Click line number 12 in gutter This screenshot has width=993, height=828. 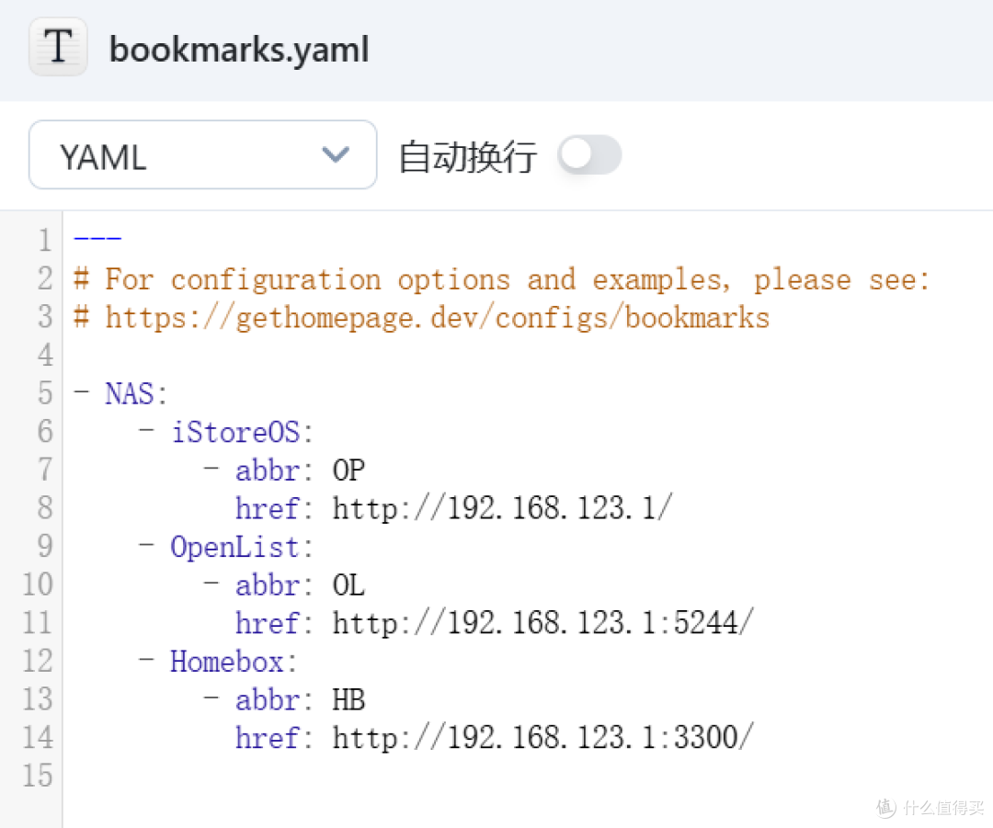[x=38, y=660]
